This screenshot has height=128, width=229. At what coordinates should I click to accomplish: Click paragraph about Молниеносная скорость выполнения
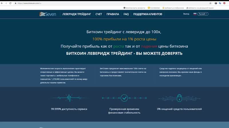[64, 75]
